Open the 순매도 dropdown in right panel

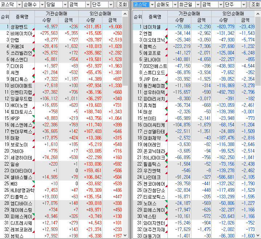click(x=175, y=4)
